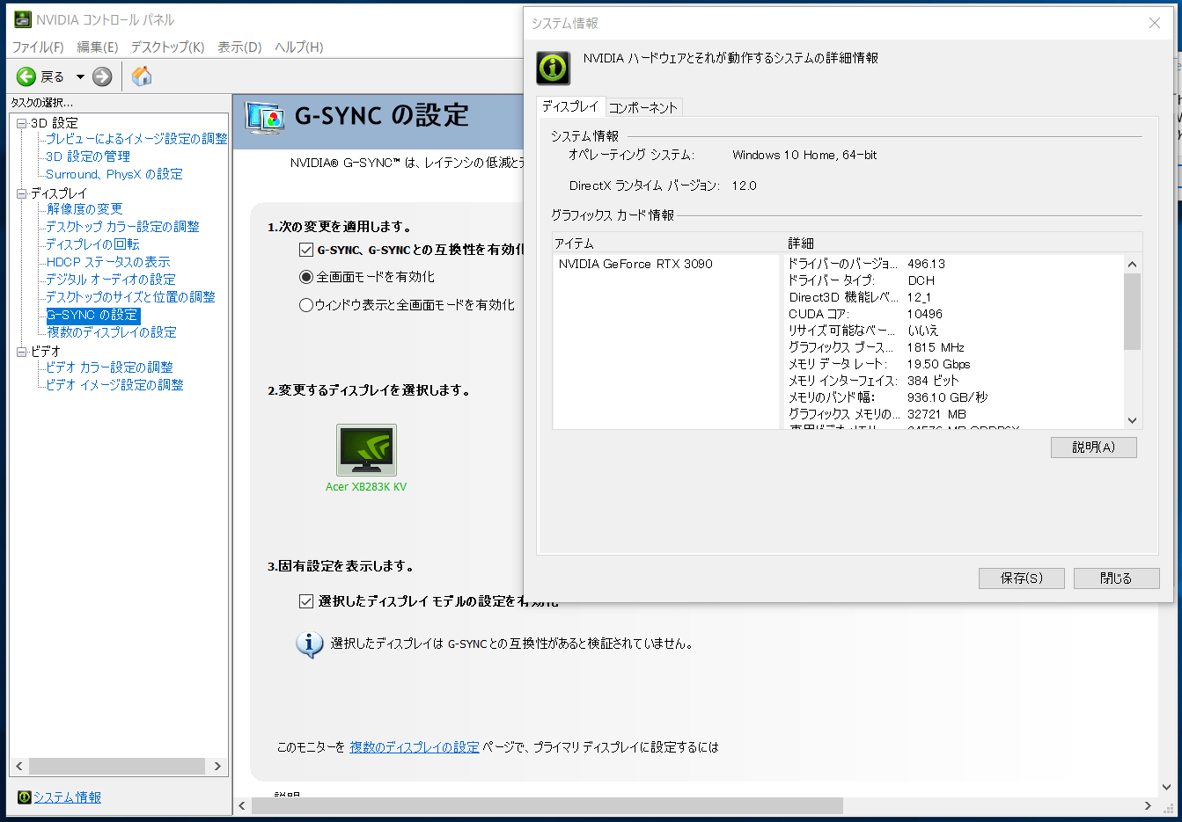The image size is (1182, 822).
Task: Select NVIDIA GeForce RTX 3090 in item list
Action: [635, 264]
